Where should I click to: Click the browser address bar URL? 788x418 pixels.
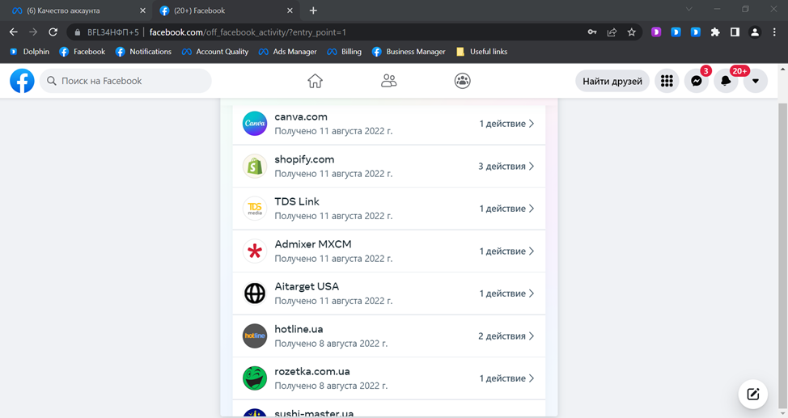(248, 32)
